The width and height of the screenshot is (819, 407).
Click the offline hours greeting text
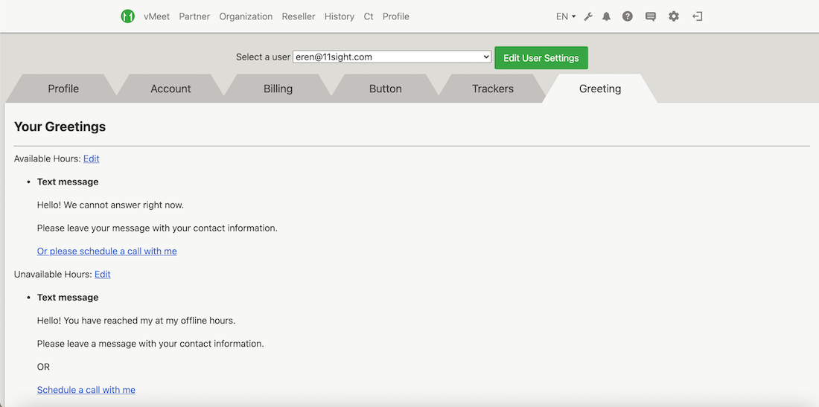tap(136, 321)
